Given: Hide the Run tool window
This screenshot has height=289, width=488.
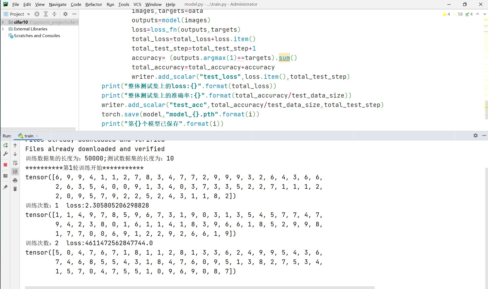Looking at the screenshot, I should (x=484, y=135).
